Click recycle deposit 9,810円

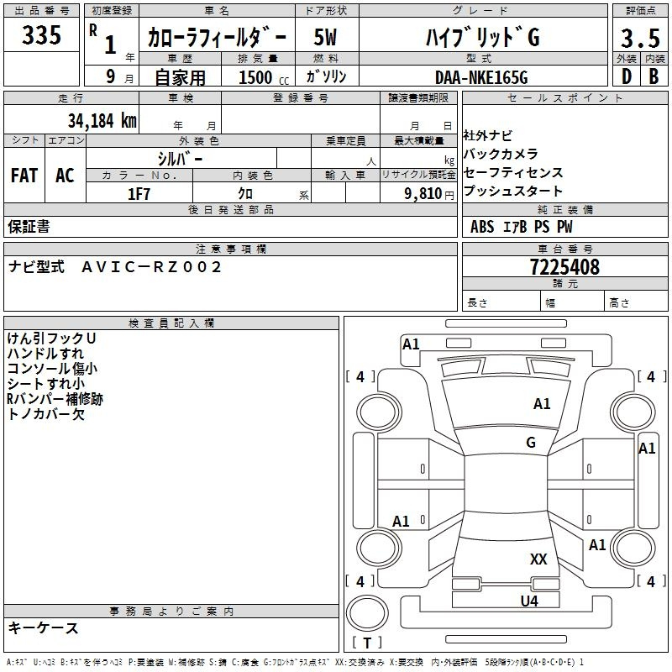pos(429,194)
